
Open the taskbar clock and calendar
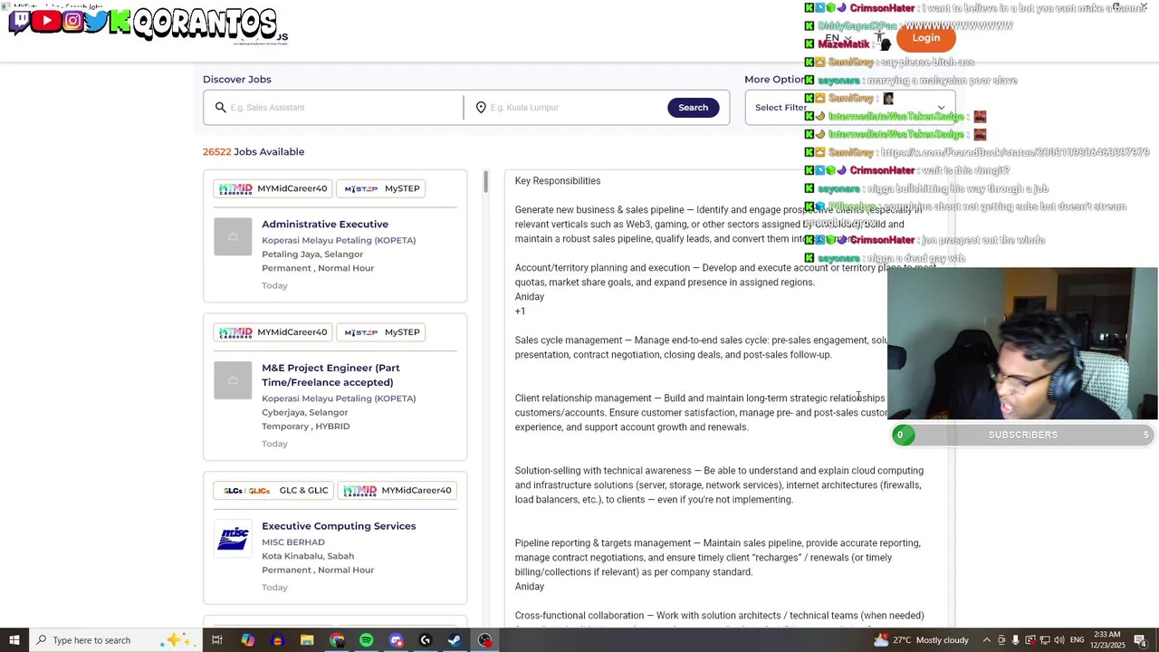click(x=1107, y=640)
